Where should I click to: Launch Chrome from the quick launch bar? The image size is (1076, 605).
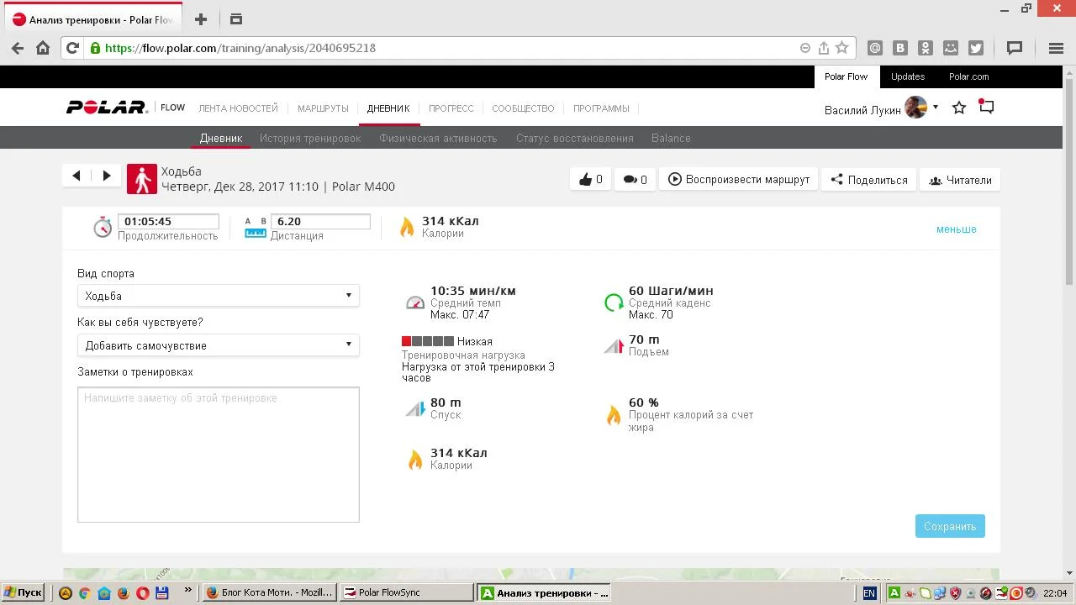click(x=85, y=592)
